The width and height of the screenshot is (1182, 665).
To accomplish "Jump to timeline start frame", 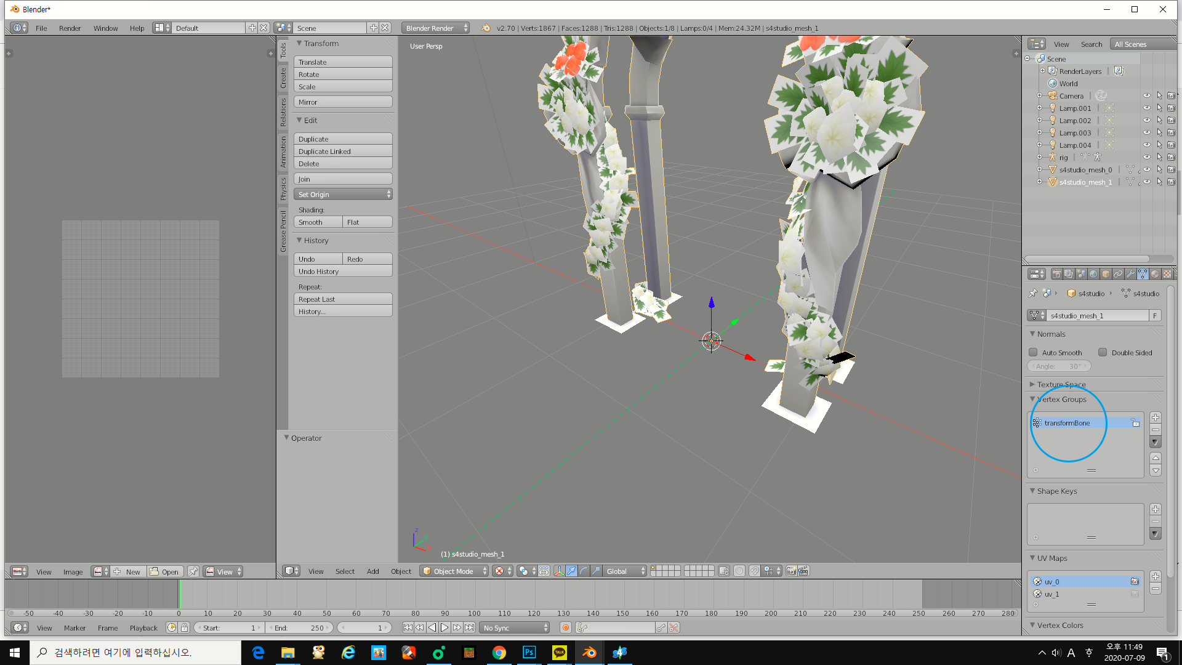I will click(408, 627).
